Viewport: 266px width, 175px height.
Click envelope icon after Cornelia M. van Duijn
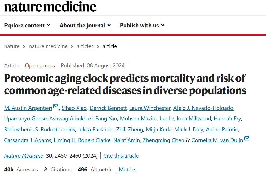(247, 139)
